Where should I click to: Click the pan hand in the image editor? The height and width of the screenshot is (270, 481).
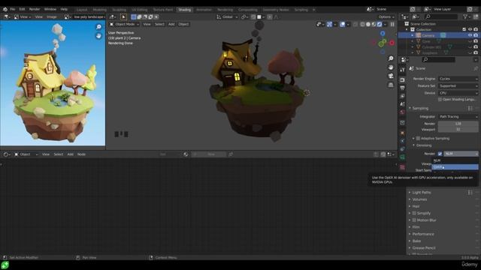click(x=98, y=36)
